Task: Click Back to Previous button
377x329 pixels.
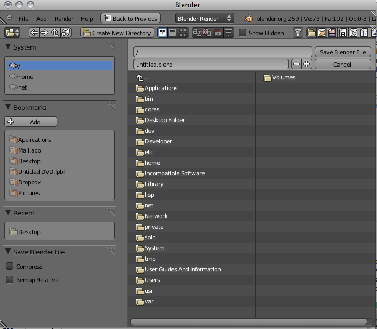Action: click(x=130, y=19)
